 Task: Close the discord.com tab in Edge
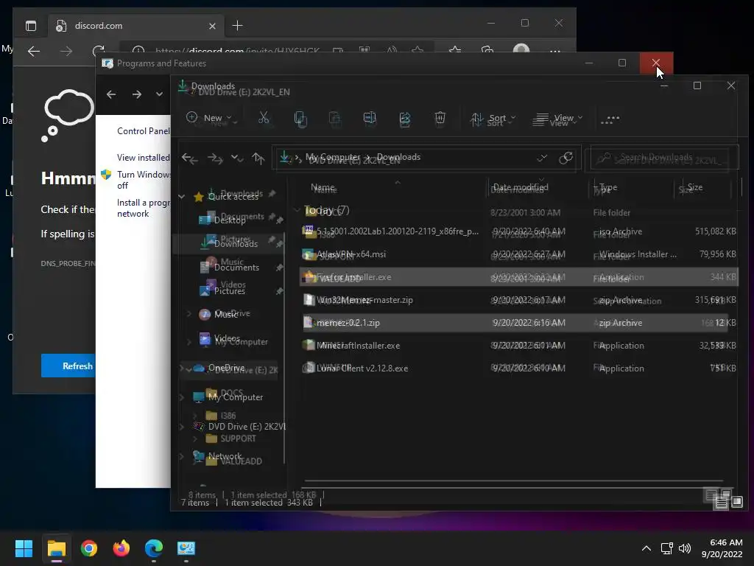tap(212, 26)
